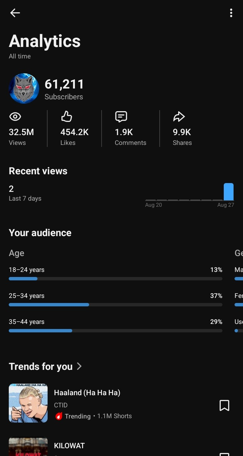Tap the 61,211 Subscribers count
The image size is (243, 456).
[64, 89]
